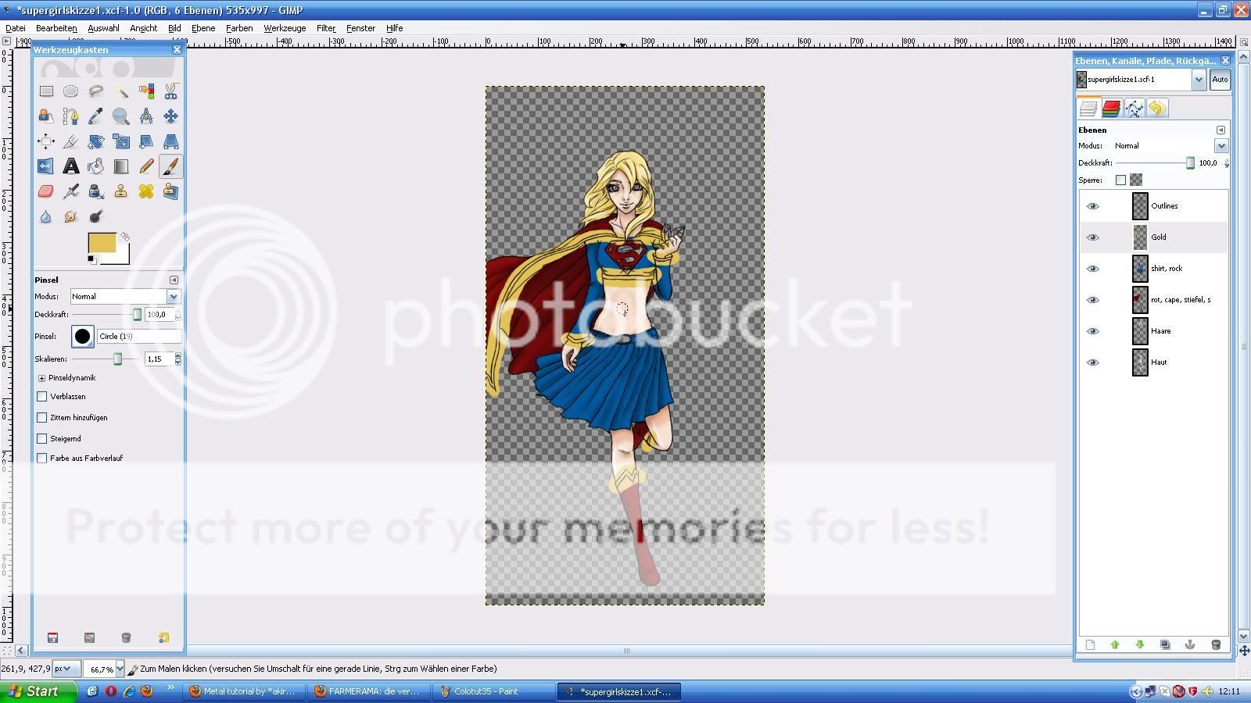Switch to the Paths tab
This screenshot has width=1251, height=703.
pyautogui.click(x=1134, y=109)
